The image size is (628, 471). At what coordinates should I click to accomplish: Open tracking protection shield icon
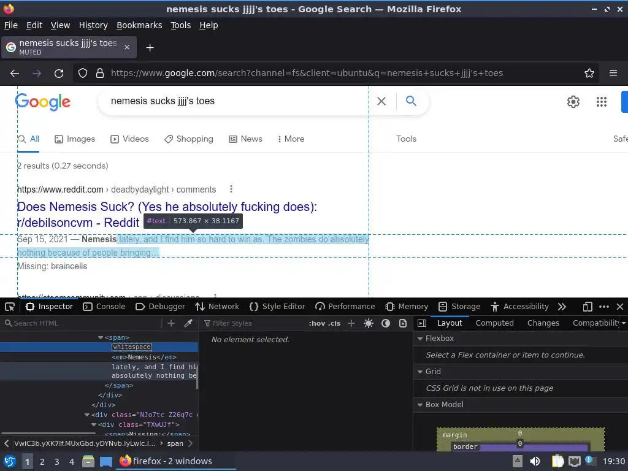(83, 74)
